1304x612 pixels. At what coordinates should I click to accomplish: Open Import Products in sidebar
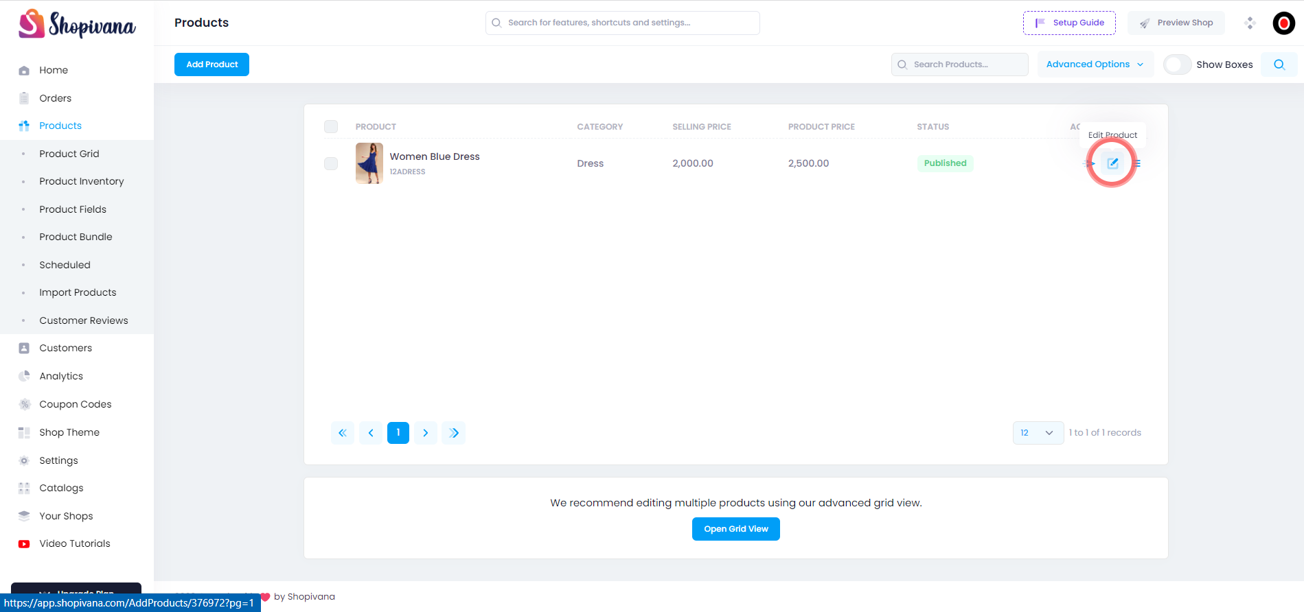[x=78, y=292]
